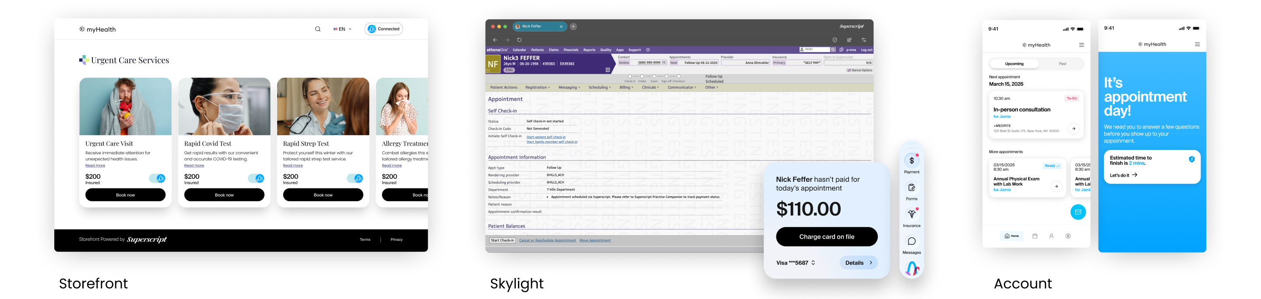
Task: Click the Start Check-in button
Action: (x=503, y=240)
